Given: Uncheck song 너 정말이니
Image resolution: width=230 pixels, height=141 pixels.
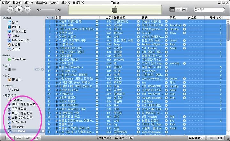Looking at the screenshot, I should pyautogui.click(x=57, y=94).
